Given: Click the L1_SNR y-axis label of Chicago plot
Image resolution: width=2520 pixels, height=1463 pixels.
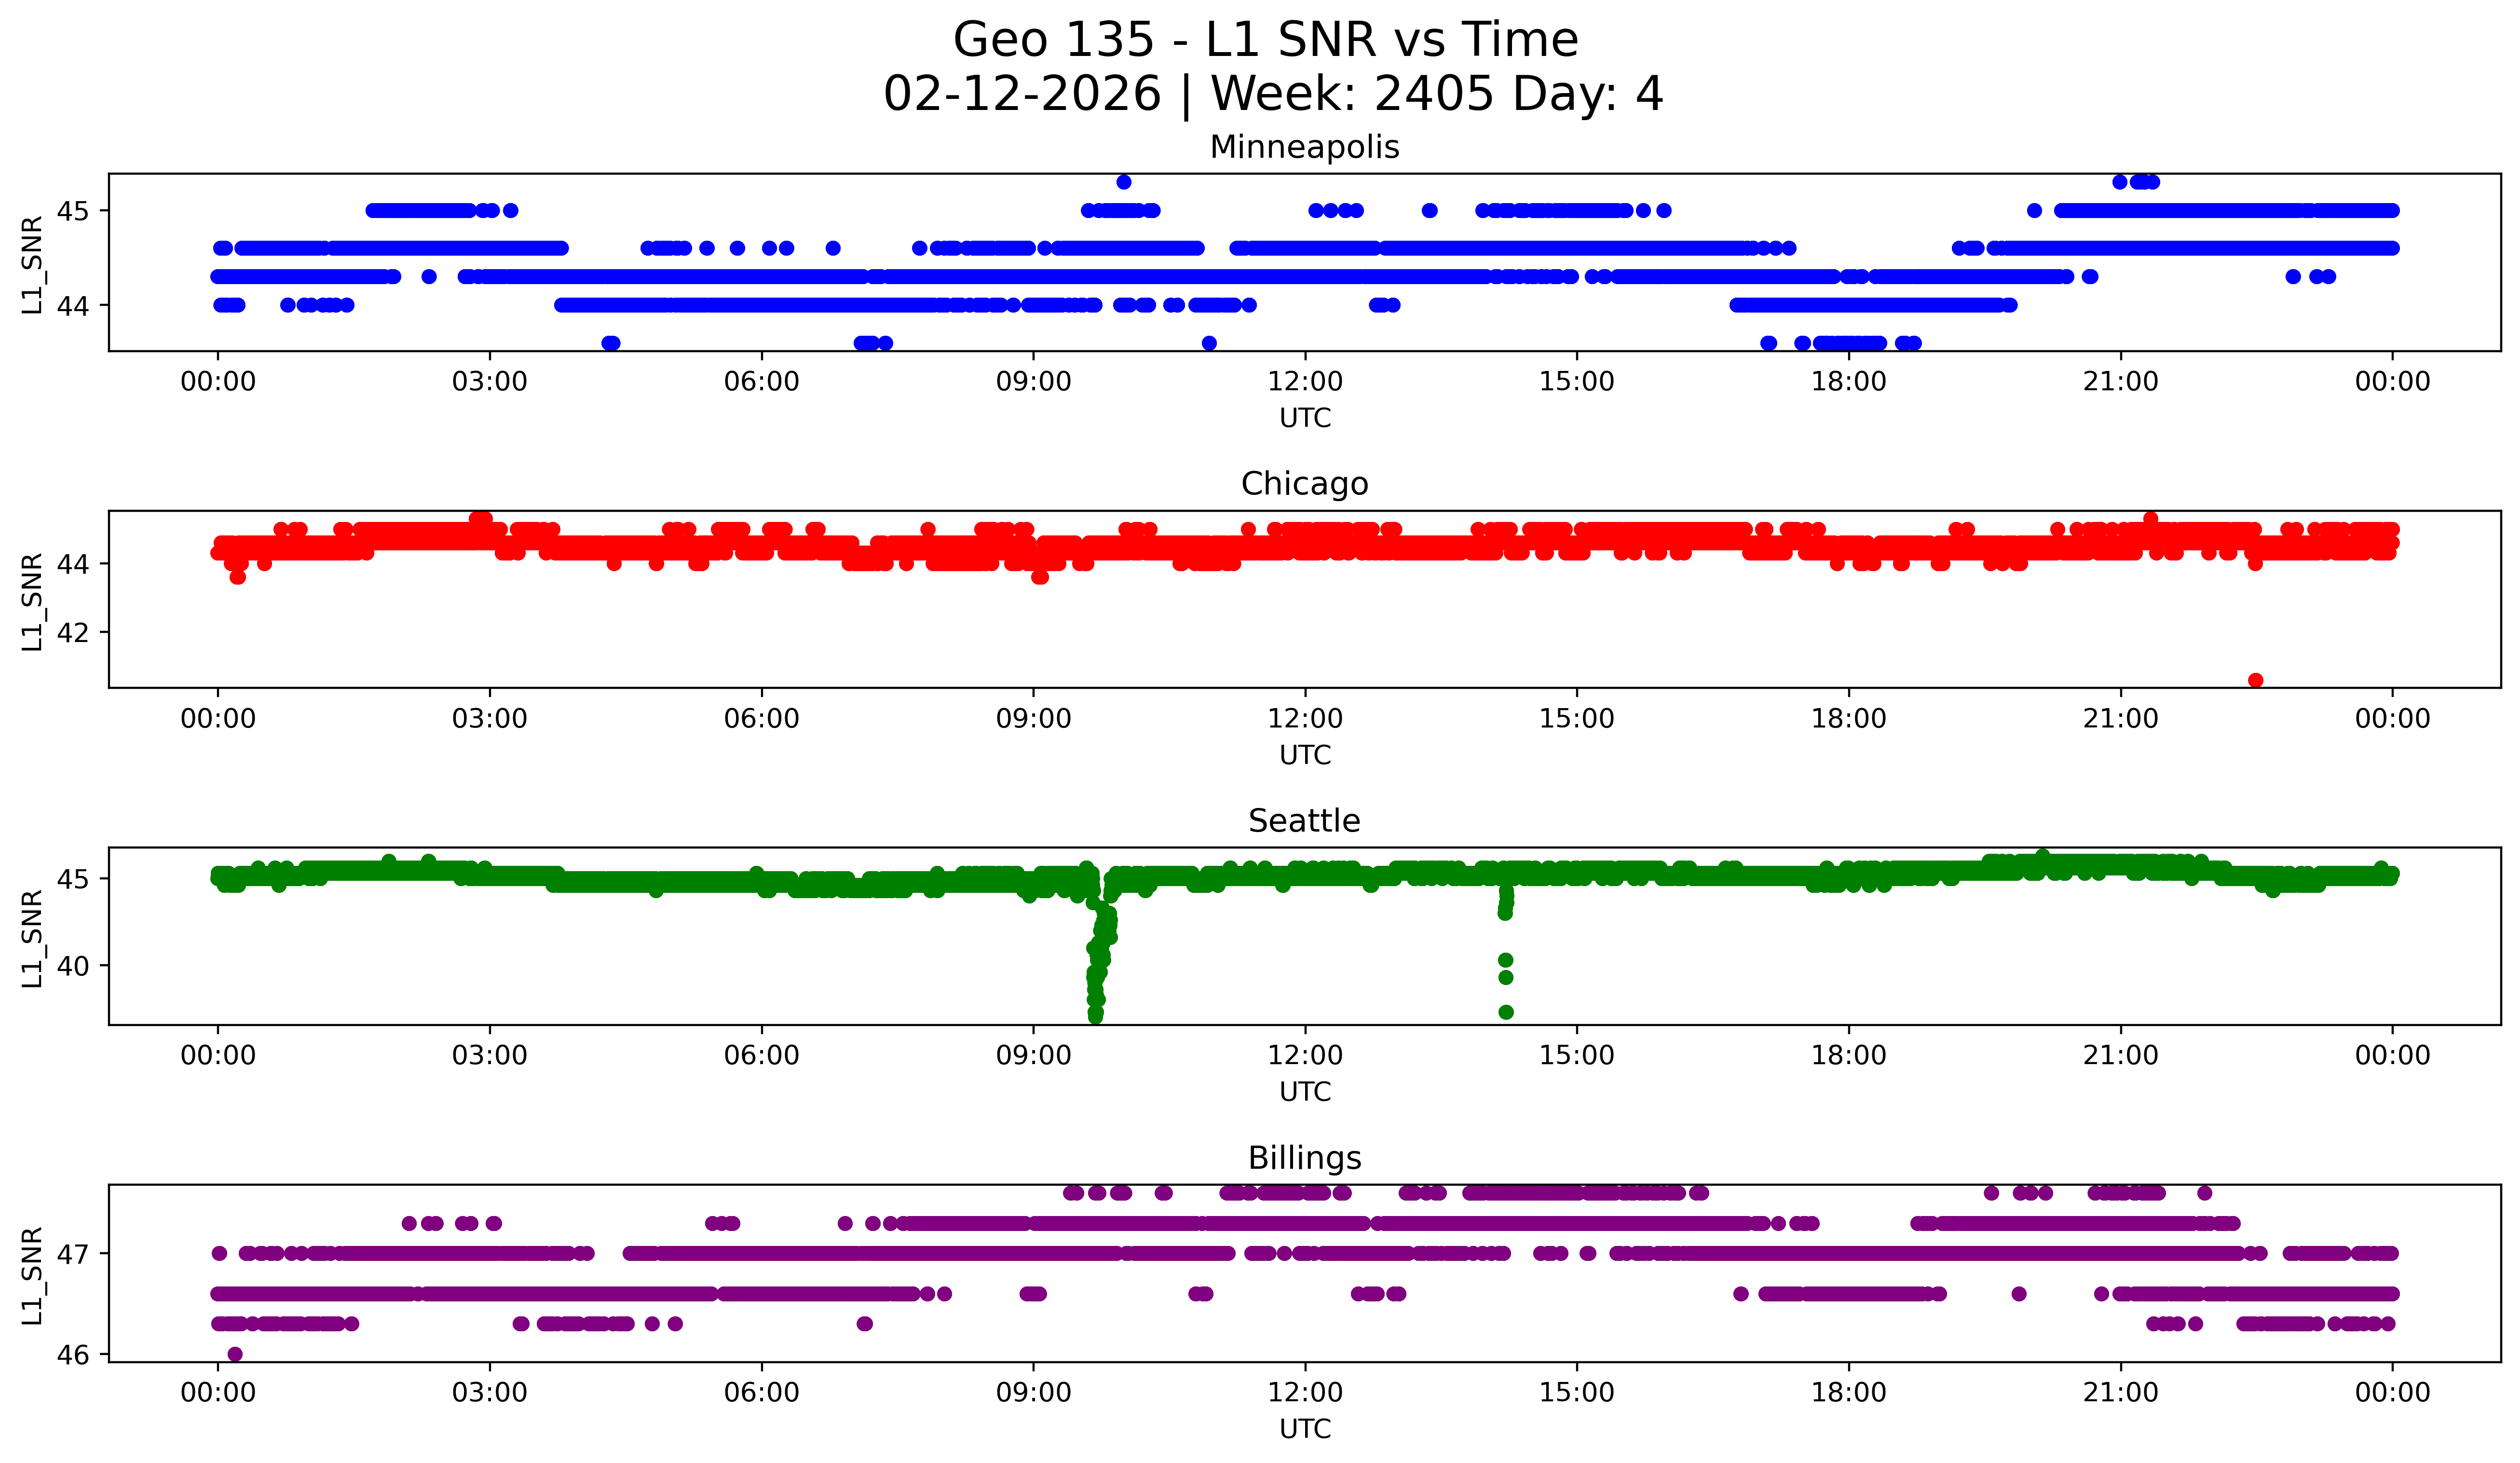Looking at the screenshot, I should tap(33, 601).
